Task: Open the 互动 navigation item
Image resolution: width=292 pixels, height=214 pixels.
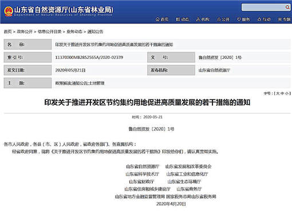Action: [264, 19]
